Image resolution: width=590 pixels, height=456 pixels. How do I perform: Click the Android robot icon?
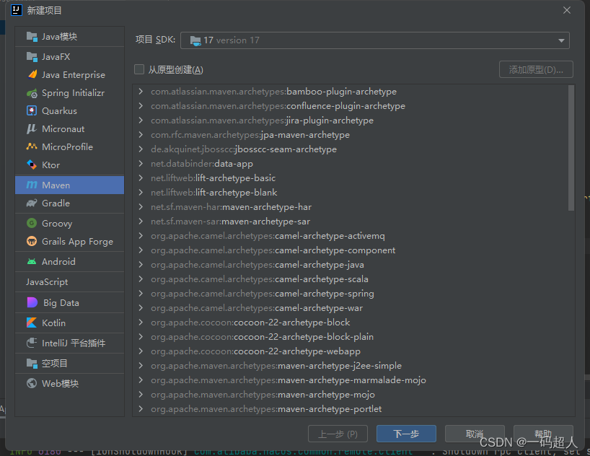[x=32, y=261]
